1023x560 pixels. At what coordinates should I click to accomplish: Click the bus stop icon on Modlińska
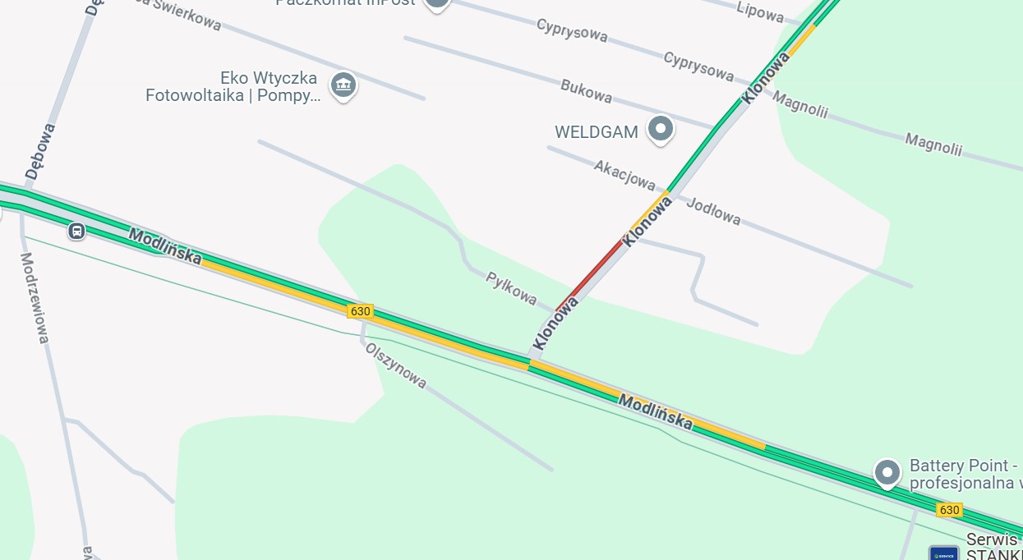coord(76,231)
